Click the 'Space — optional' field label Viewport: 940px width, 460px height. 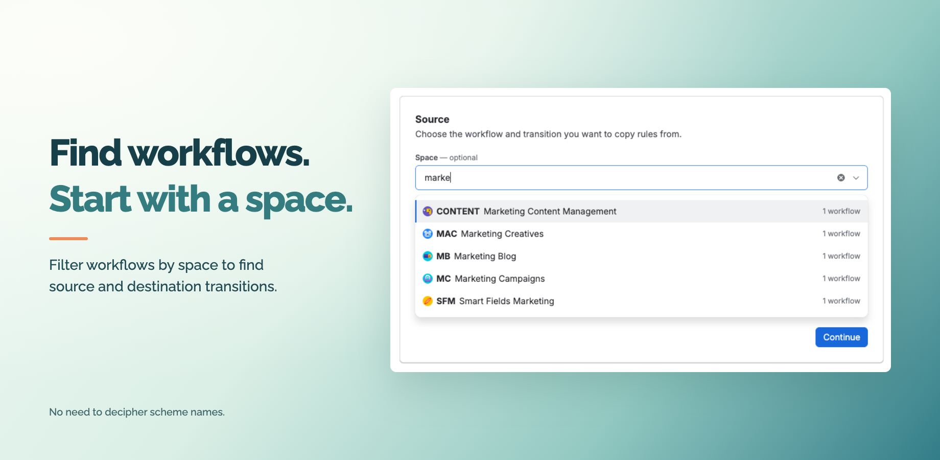[447, 157]
